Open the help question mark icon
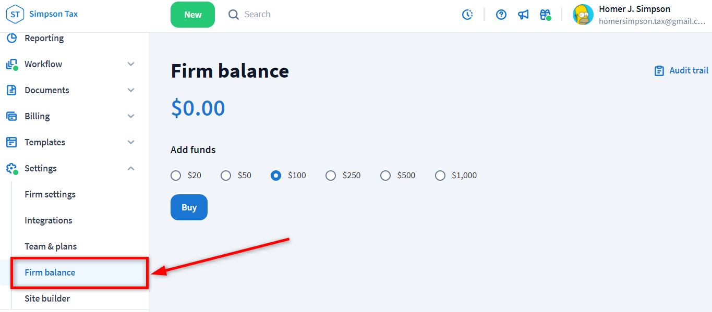The width and height of the screenshot is (712, 312). click(x=501, y=15)
